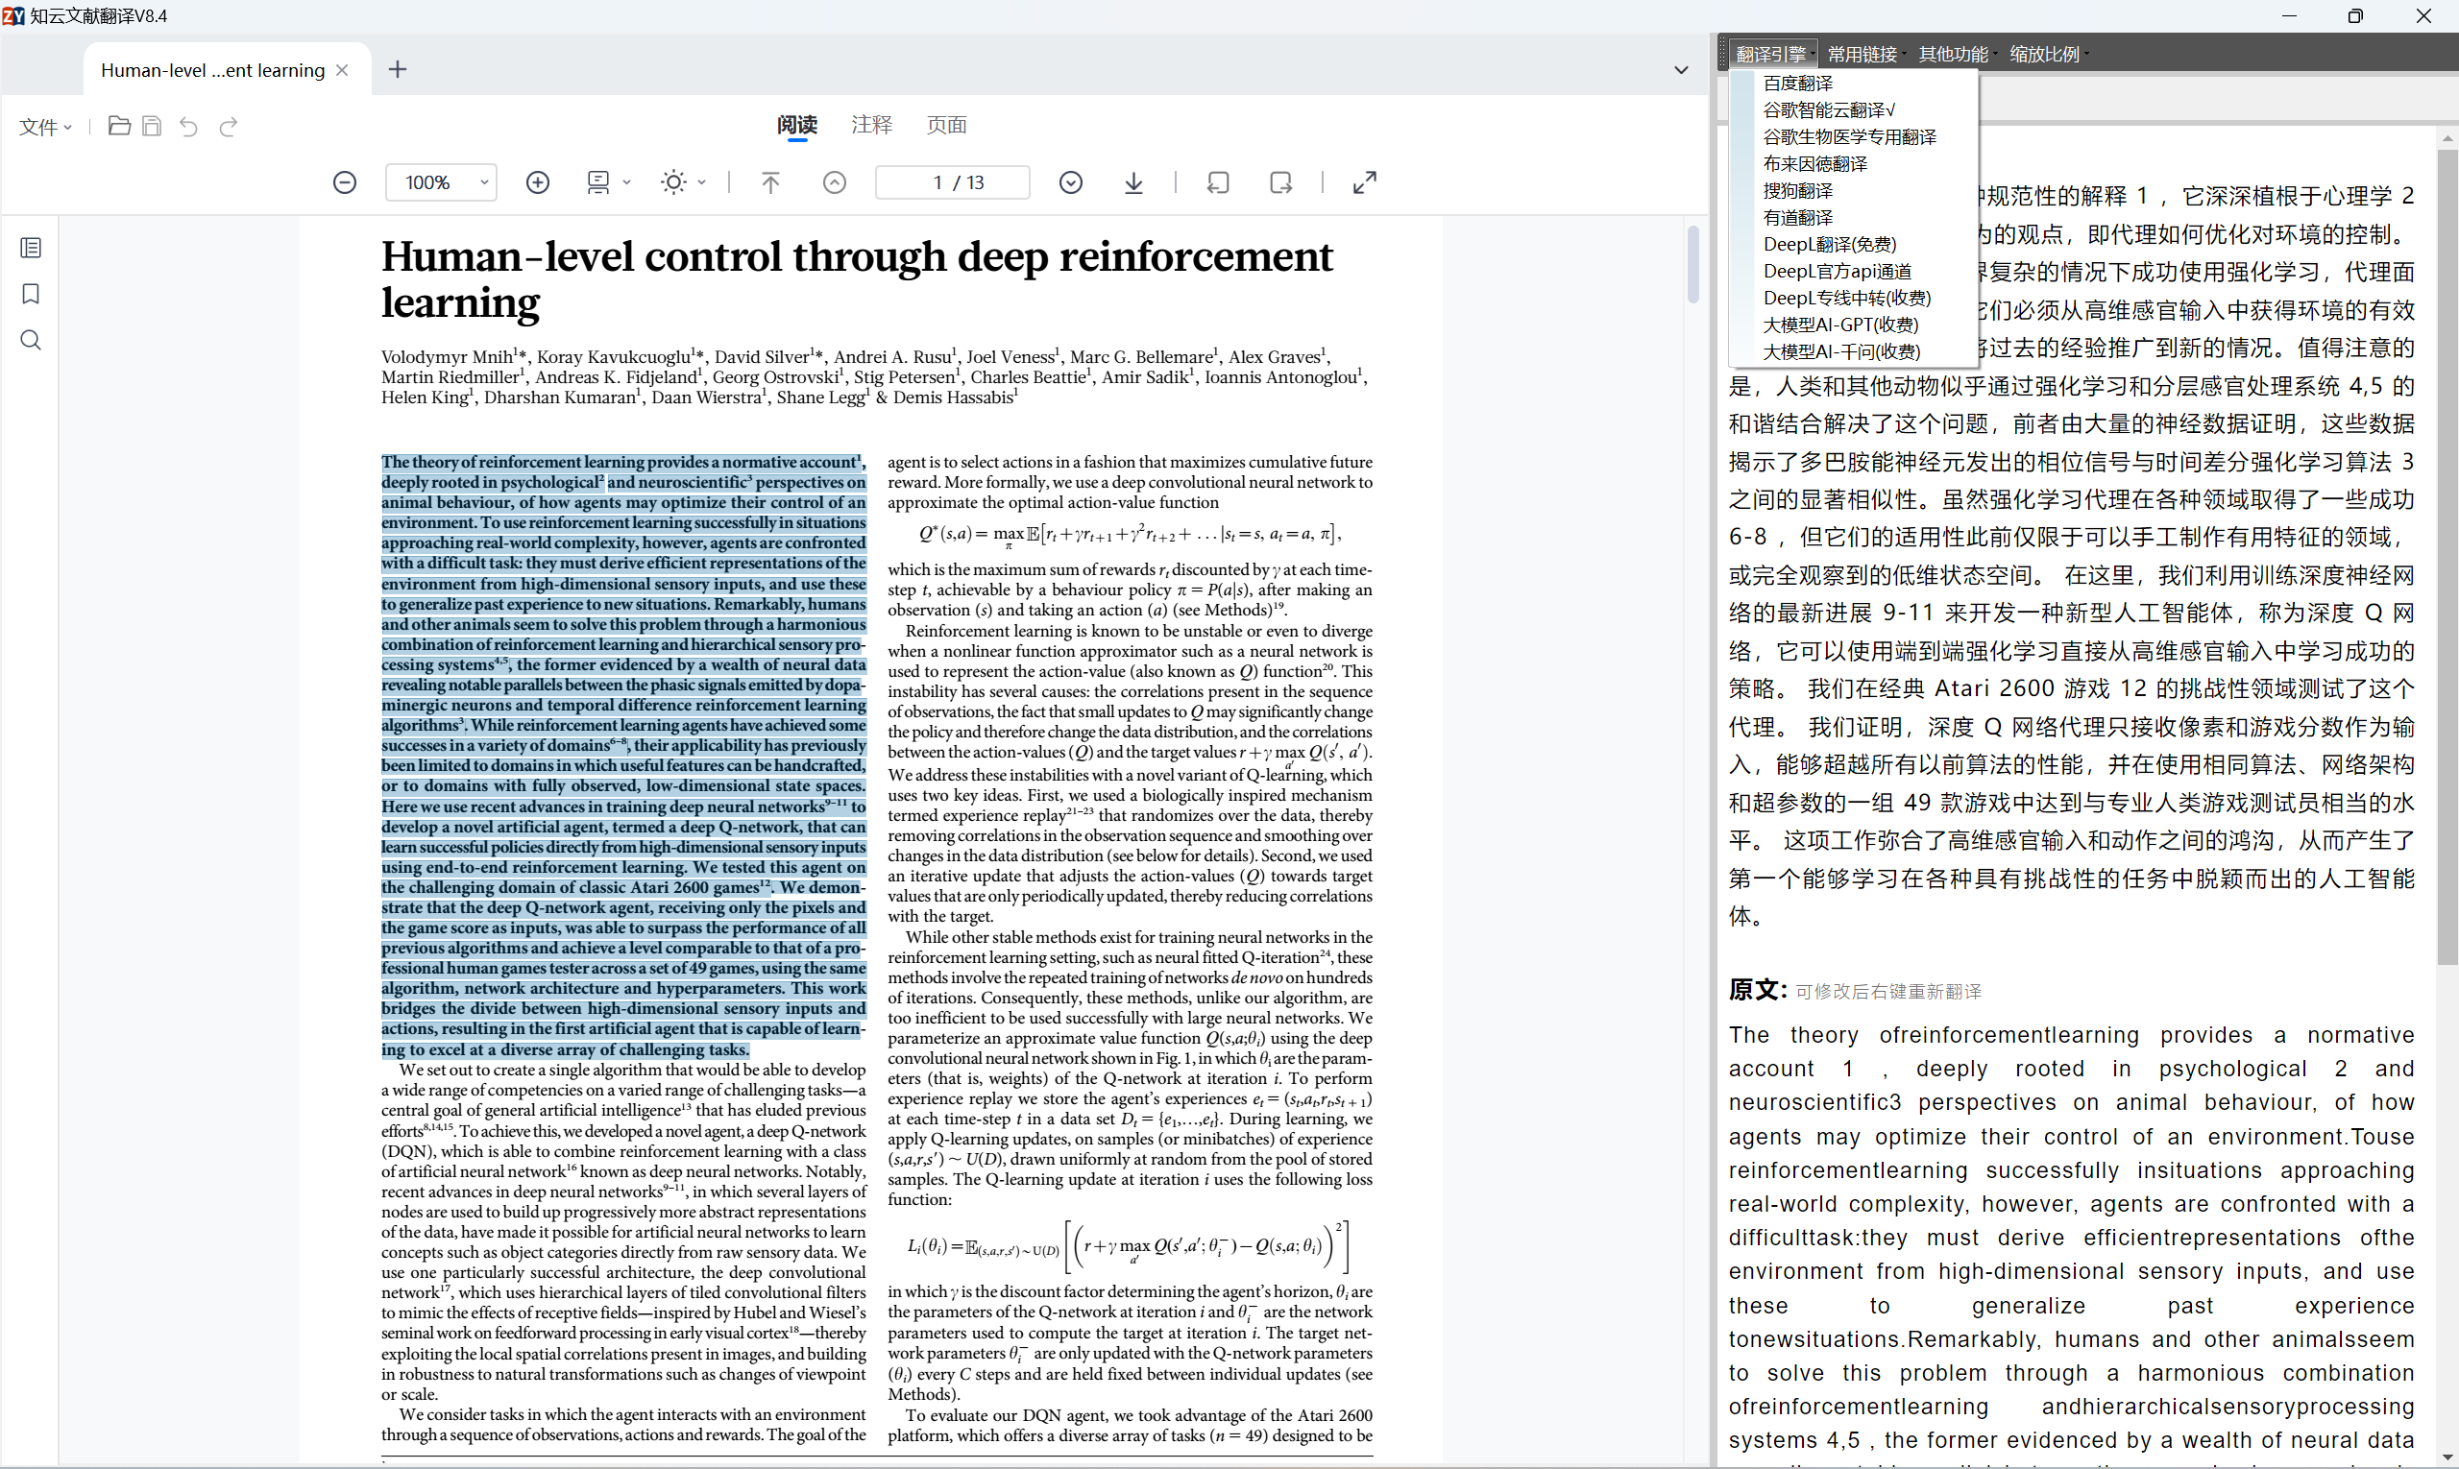Click the scroll to top arrow icon
The height and width of the screenshot is (1469, 2459).
(770, 182)
